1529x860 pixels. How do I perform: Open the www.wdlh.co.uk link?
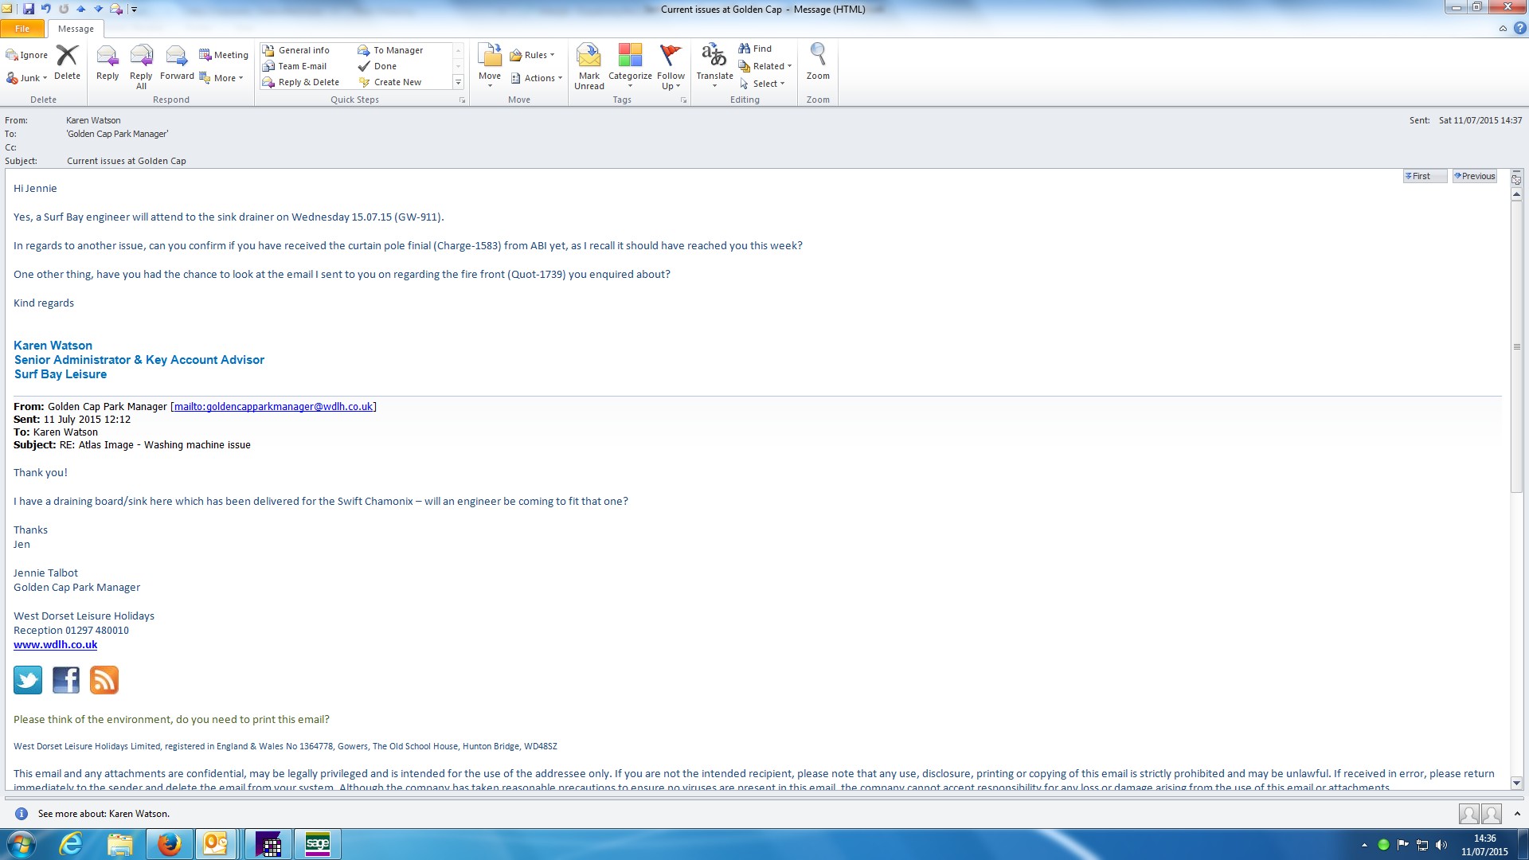[x=55, y=645]
